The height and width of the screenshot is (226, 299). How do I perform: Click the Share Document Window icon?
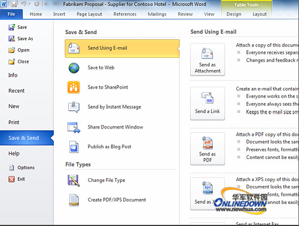(74, 127)
